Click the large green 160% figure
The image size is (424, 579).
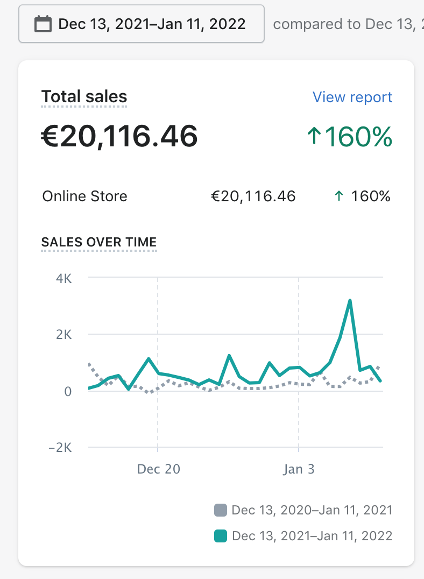(358, 137)
